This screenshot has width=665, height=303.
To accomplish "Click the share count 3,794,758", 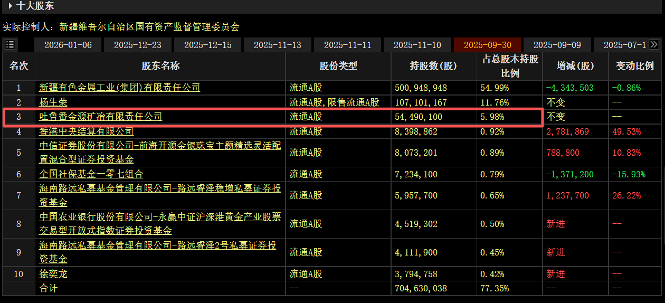I will [x=416, y=274].
